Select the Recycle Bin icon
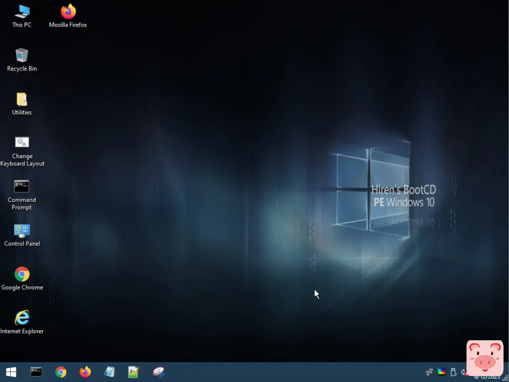Viewport: 509px width, 382px height. pyautogui.click(x=22, y=60)
